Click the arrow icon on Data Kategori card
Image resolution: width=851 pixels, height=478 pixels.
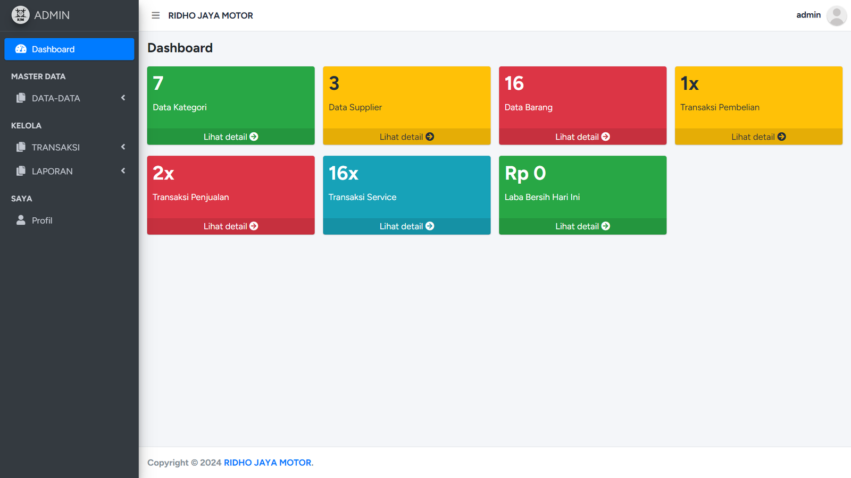(254, 136)
